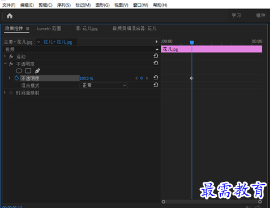This screenshot has height=208, width=270.
Task: Create an ellipse mask for opacity
Action: coord(19,71)
